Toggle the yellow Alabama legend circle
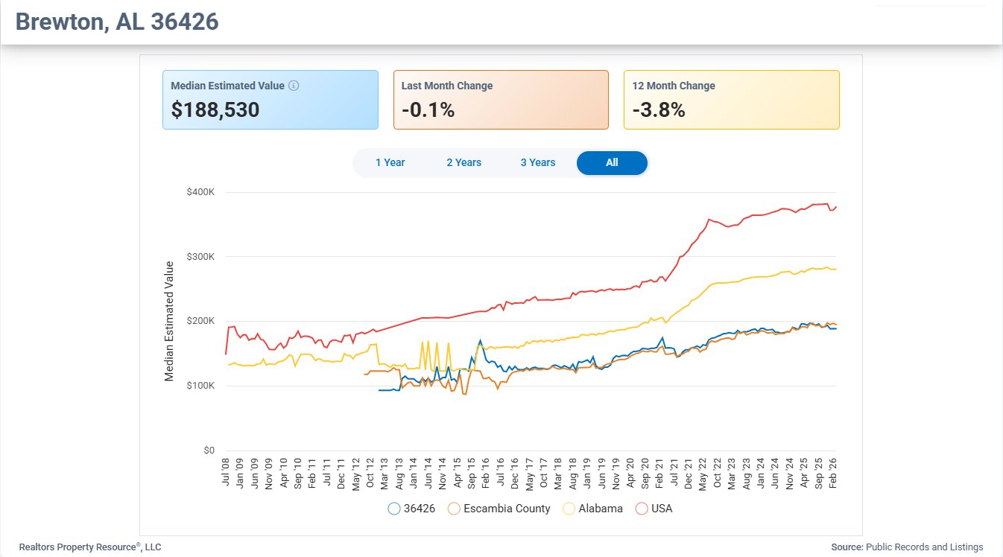This screenshot has width=1003, height=557. (x=569, y=509)
